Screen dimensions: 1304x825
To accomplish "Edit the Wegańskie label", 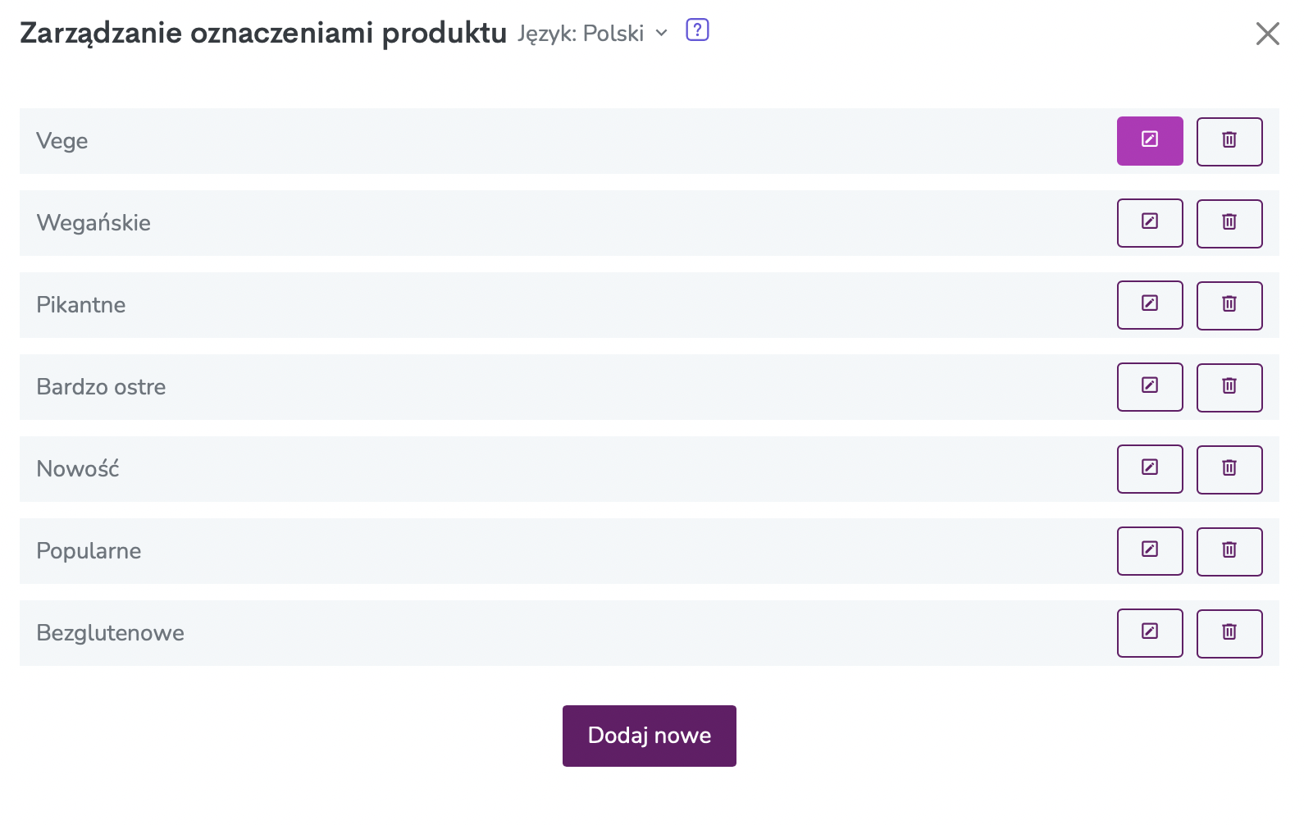I will click(x=1150, y=223).
